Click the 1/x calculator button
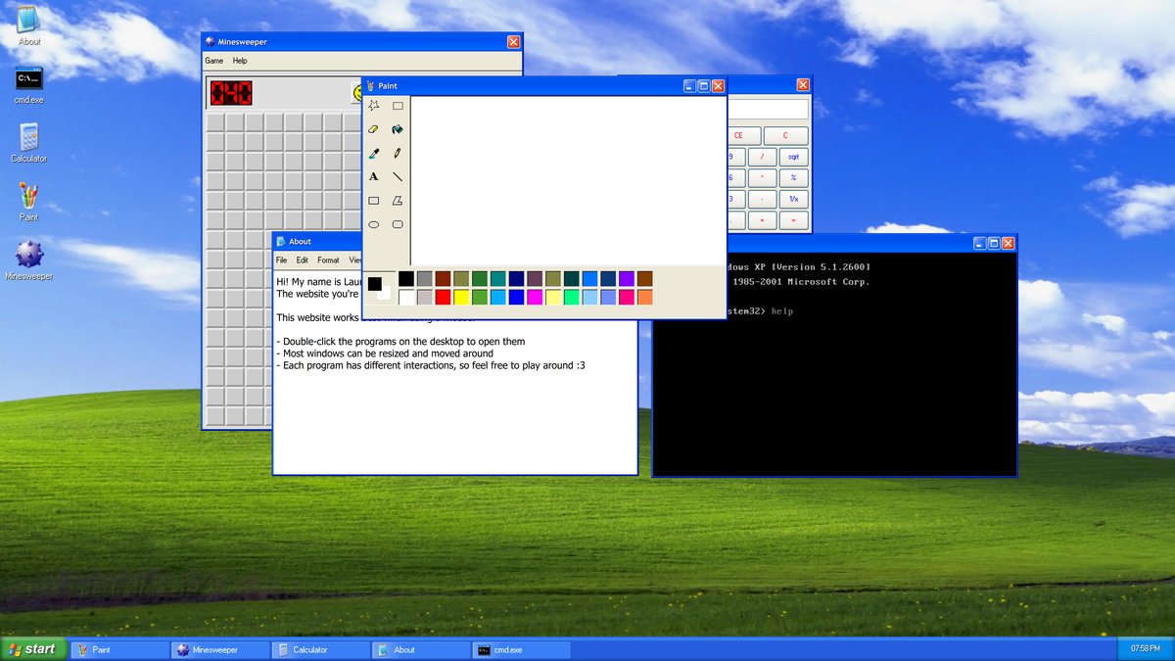This screenshot has width=1175, height=661. pyautogui.click(x=793, y=199)
